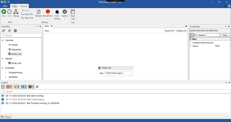
Task: Click Expand All in designer
Action: pos(169,31)
